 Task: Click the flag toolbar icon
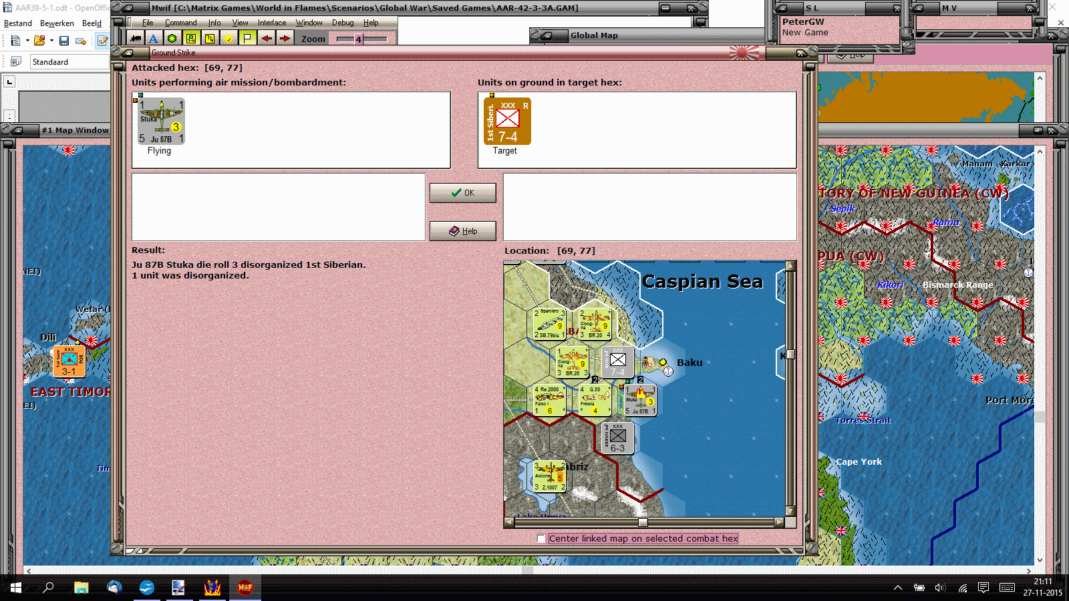coord(247,39)
